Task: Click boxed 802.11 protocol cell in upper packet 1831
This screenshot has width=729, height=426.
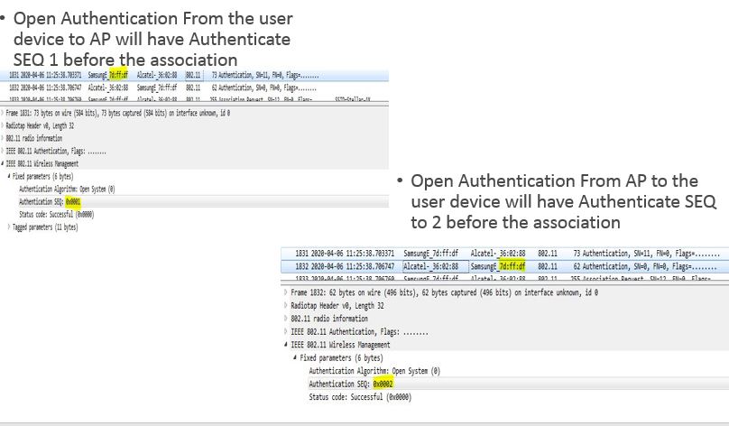Action: pos(193,75)
